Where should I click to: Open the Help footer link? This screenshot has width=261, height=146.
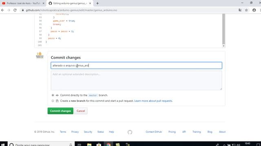tap(111, 132)
